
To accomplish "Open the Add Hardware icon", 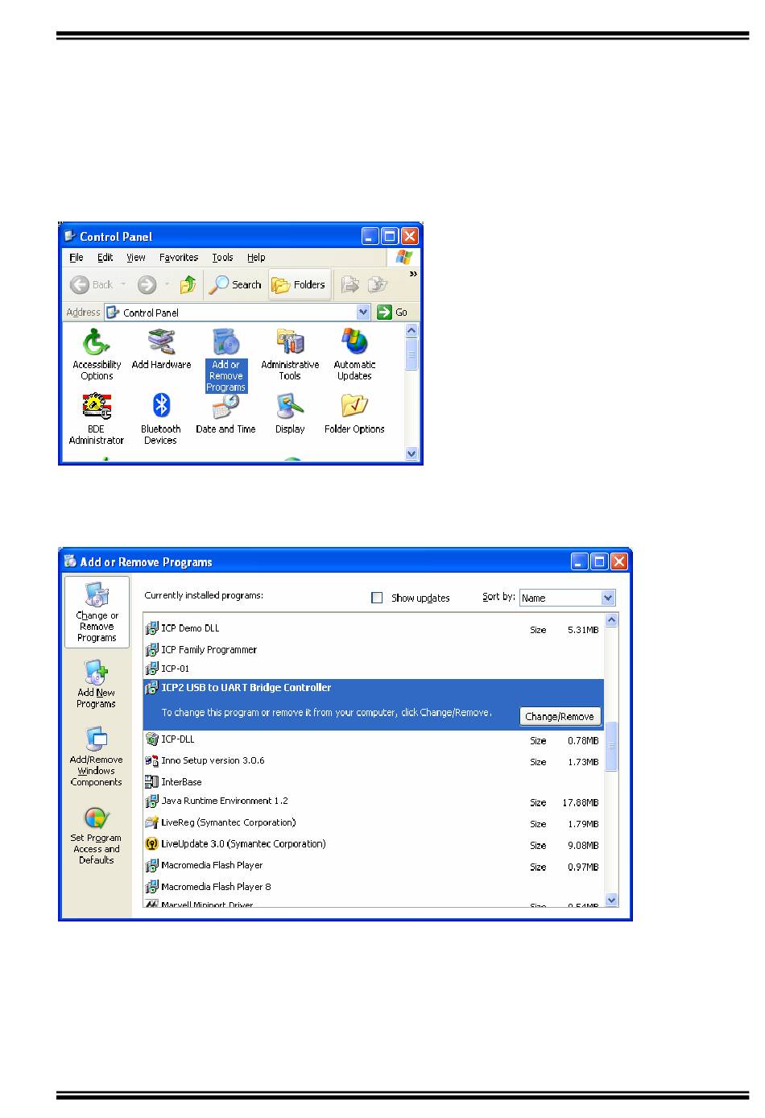I will tap(161, 349).
